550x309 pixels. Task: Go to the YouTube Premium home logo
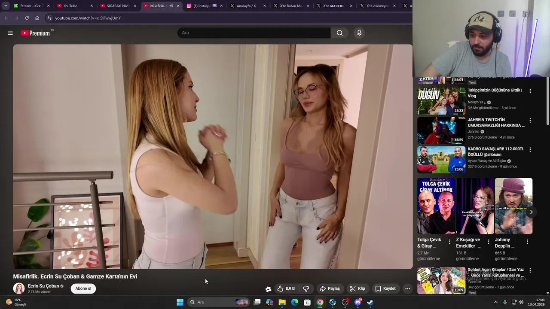point(36,33)
